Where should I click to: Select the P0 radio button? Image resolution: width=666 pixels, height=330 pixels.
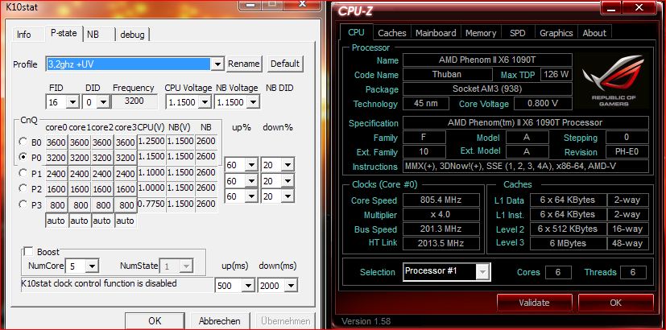pos(23,157)
